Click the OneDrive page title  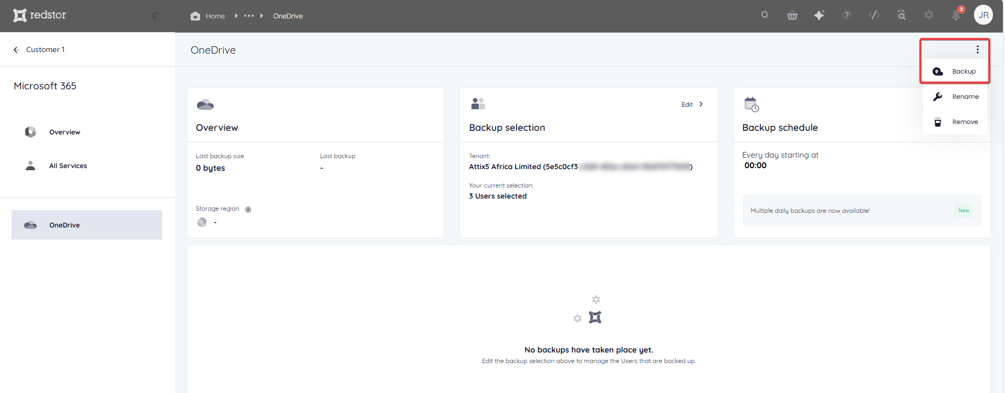[213, 50]
